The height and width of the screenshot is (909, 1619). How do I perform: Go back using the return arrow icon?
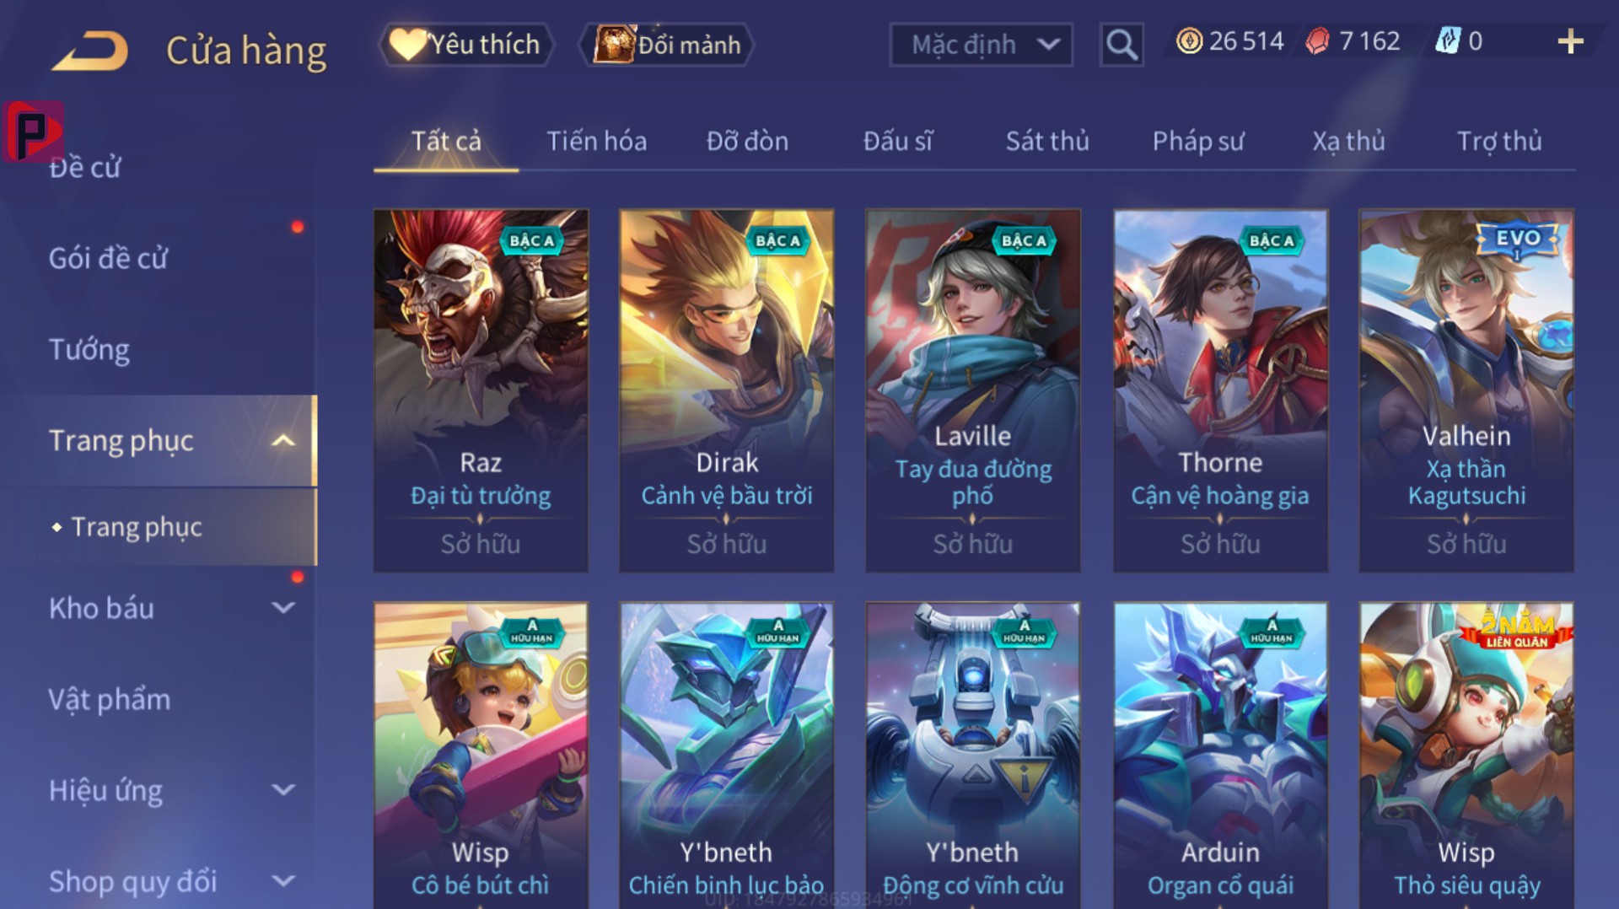(x=90, y=51)
